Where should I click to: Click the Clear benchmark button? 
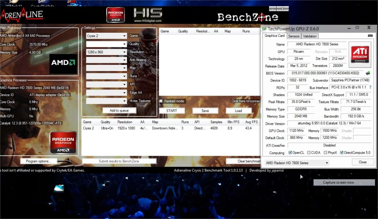pyautogui.click(x=244, y=161)
